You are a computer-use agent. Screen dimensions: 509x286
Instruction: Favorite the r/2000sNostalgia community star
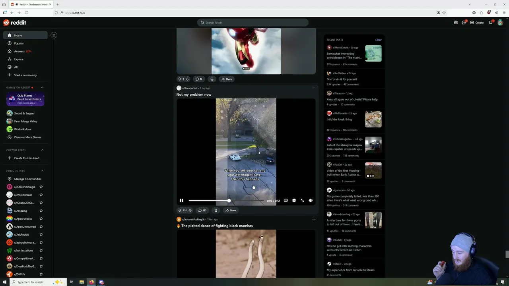41,187
